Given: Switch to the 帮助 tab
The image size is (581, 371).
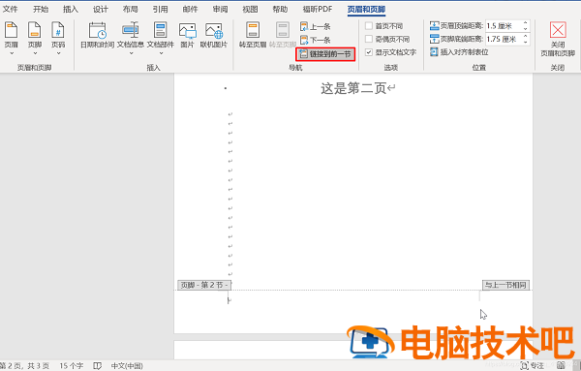Looking at the screenshot, I should point(280,10).
